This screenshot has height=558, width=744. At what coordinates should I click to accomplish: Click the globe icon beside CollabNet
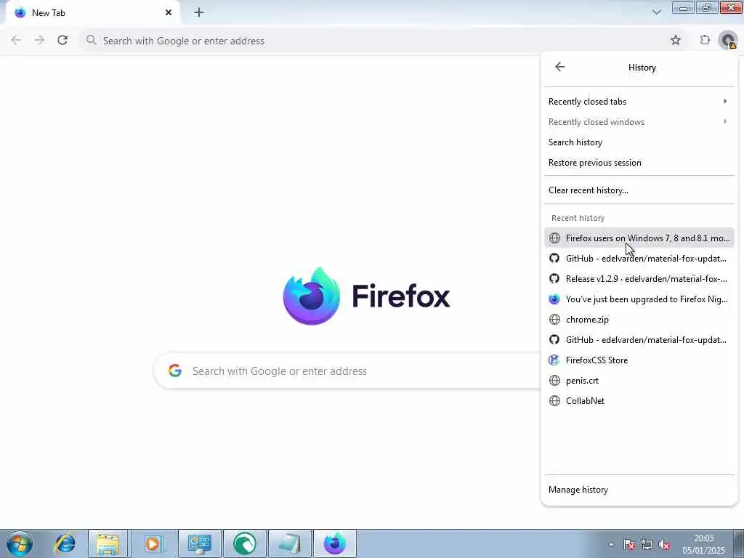[x=554, y=401]
